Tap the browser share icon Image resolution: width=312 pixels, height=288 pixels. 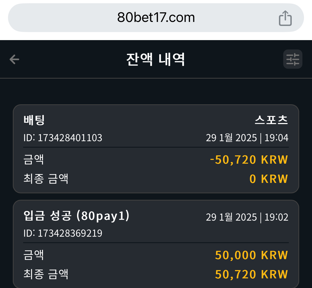pos(285,18)
